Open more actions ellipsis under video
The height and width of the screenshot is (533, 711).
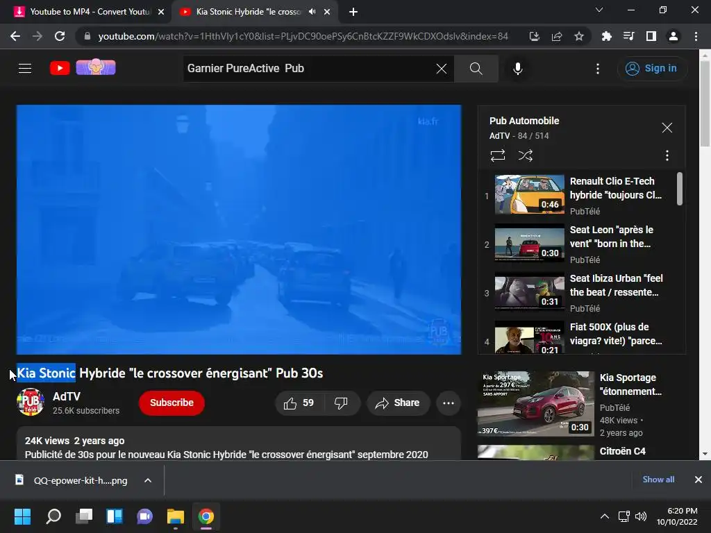[449, 403]
